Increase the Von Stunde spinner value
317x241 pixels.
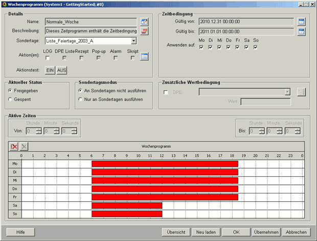[39, 129]
